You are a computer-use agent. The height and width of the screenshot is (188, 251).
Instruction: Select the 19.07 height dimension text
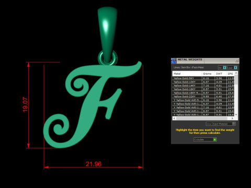coord(25,104)
